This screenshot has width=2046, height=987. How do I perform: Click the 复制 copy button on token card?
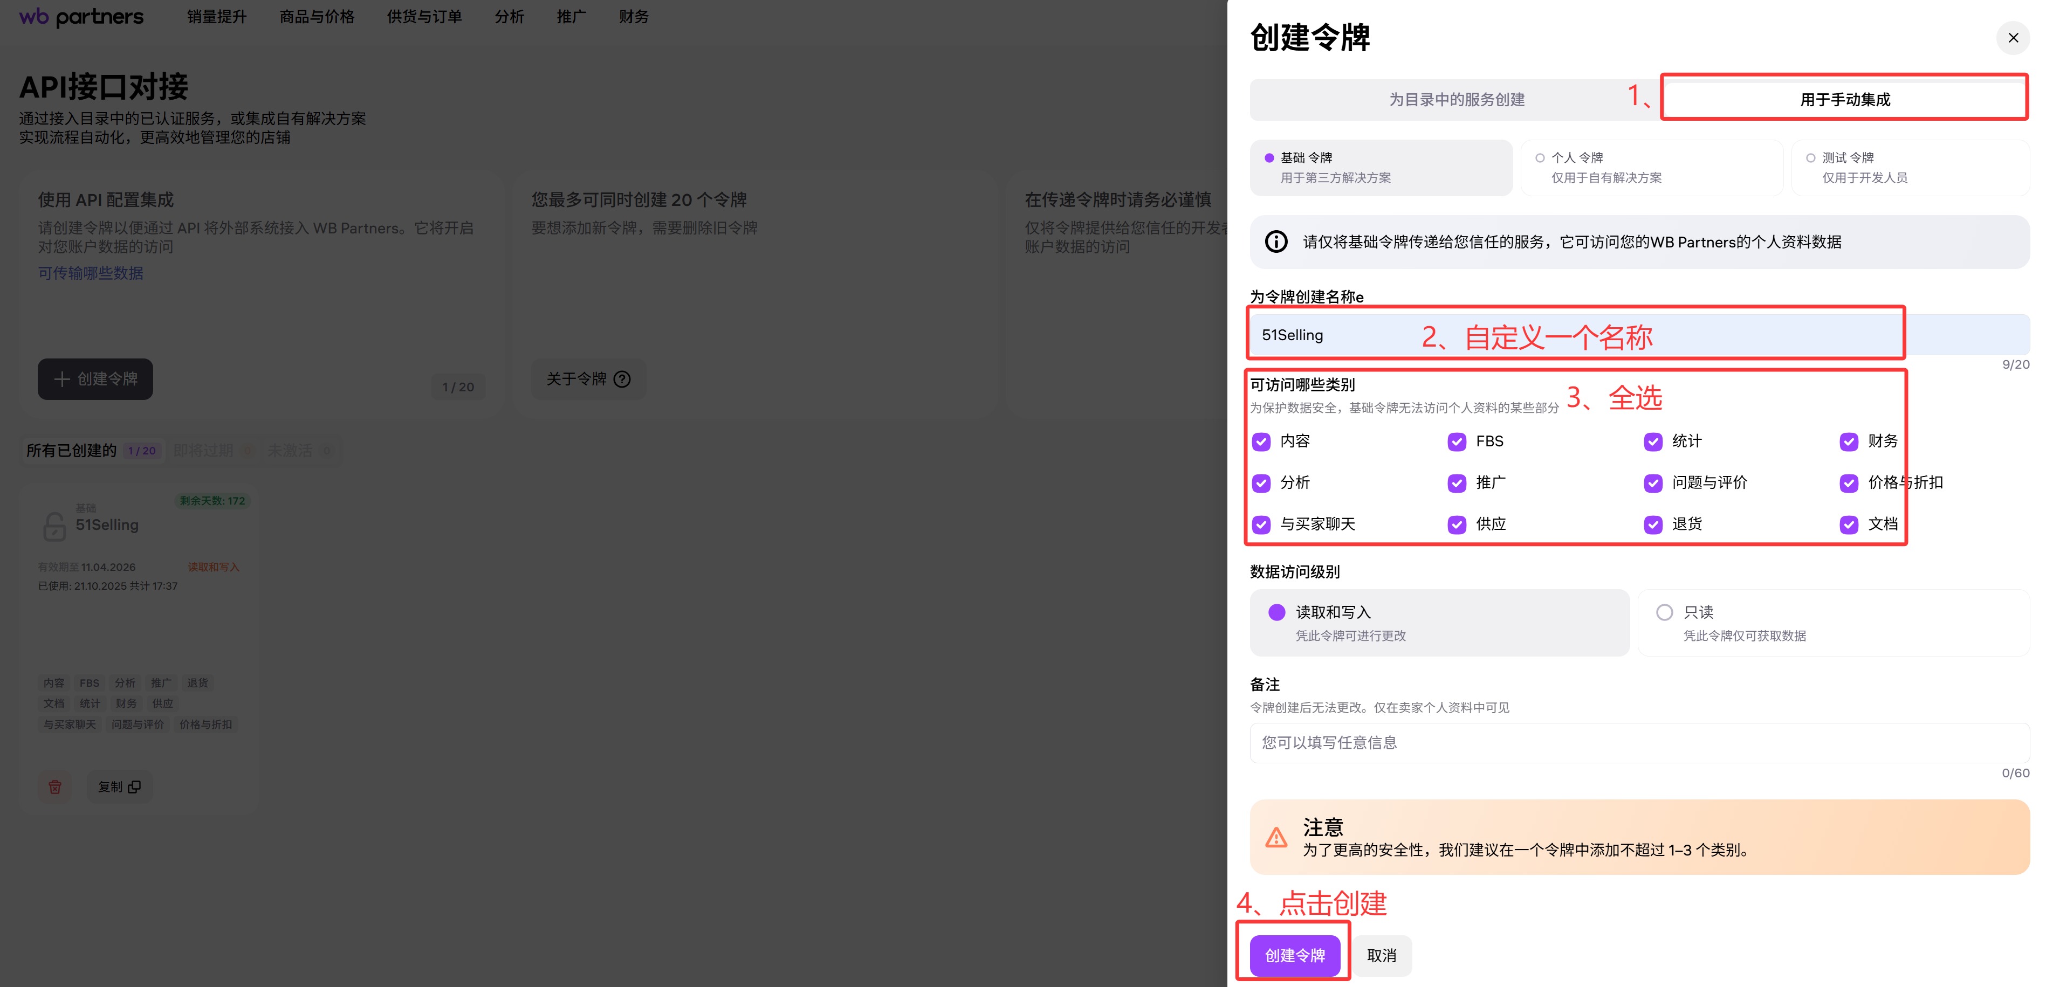coord(119,786)
